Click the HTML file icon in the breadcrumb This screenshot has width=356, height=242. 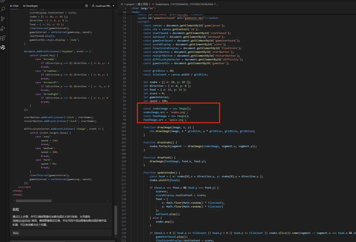click(x=153, y=4)
